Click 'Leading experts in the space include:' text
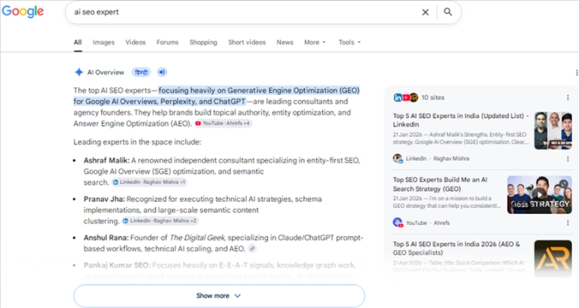Viewport: 579px width, 308px height. pos(137,142)
